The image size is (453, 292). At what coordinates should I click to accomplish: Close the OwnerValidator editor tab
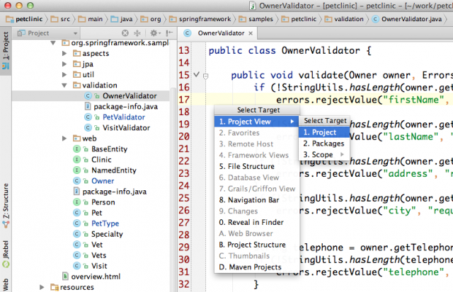click(x=251, y=33)
